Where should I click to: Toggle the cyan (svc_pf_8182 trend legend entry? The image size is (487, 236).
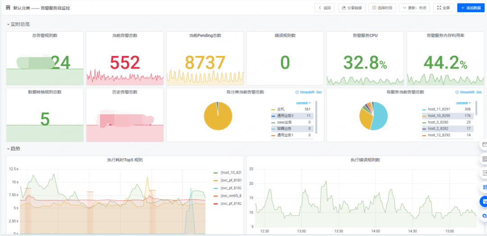pos(231,188)
